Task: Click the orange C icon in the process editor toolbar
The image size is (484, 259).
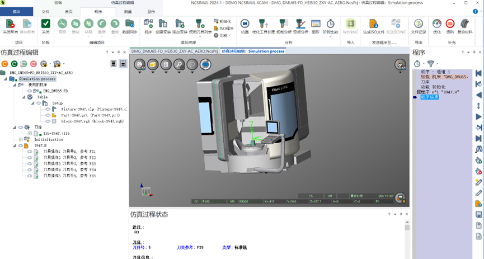Action: [x=4, y=64]
